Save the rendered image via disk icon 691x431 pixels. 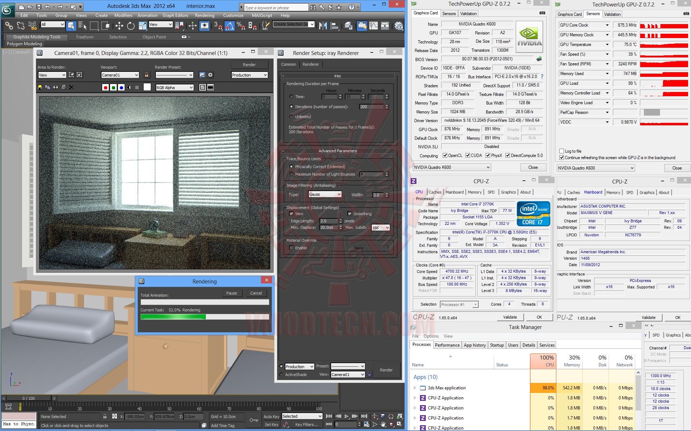pyautogui.click(x=40, y=87)
